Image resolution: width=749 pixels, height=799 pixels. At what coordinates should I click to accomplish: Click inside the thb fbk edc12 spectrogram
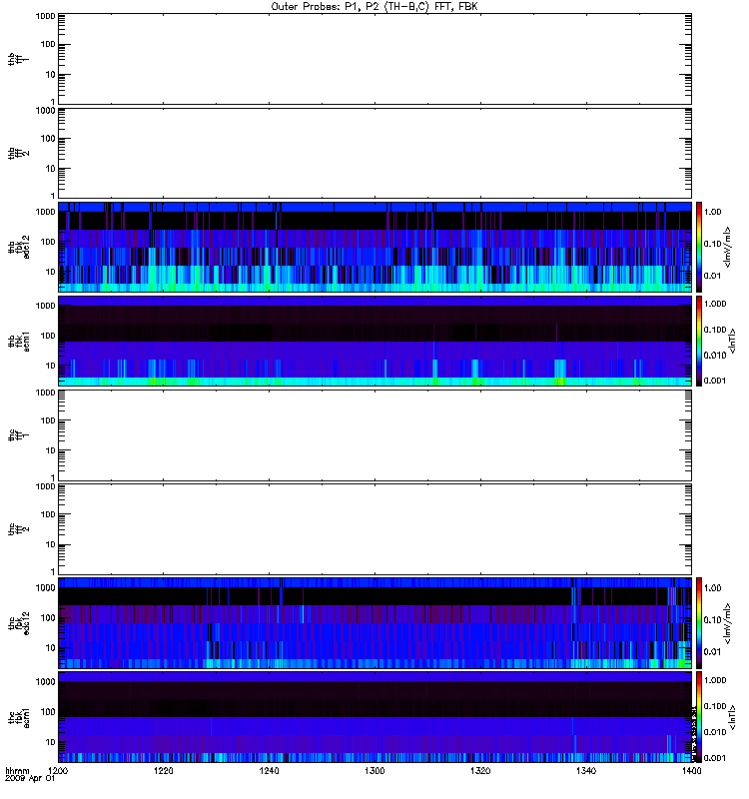click(374, 247)
